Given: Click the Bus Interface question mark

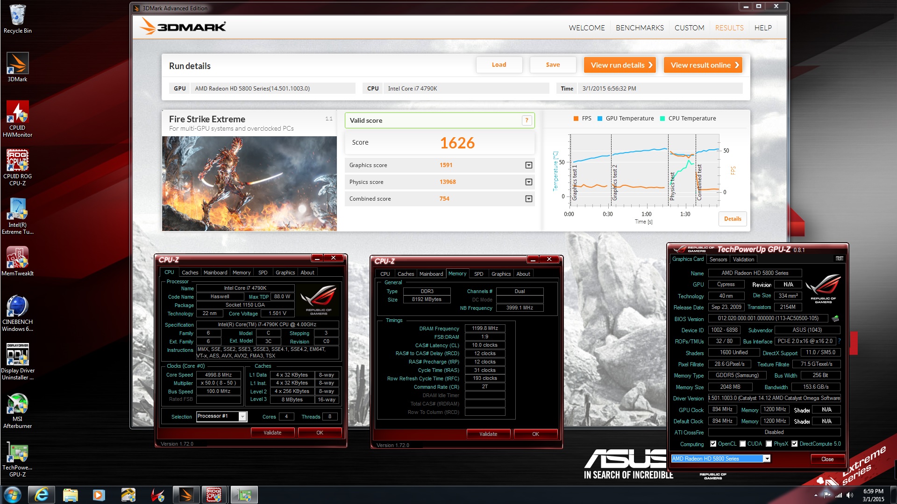Looking at the screenshot, I should tap(839, 341).
